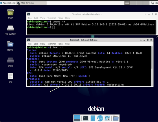Launch the Web Browser dock icon
The image size is (158, 122).
pos(100,118)
